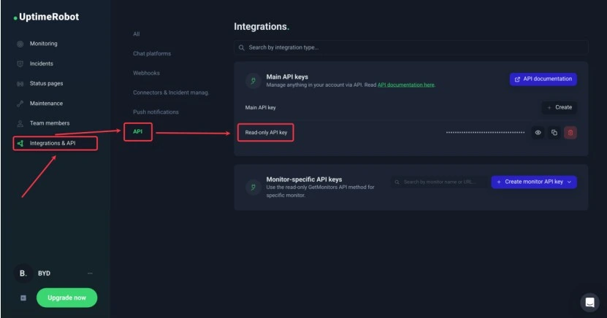Switch to the Webhooks category

point(146,73)
